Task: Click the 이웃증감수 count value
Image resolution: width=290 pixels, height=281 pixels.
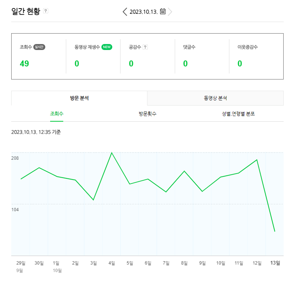Action: pos(240,63)
